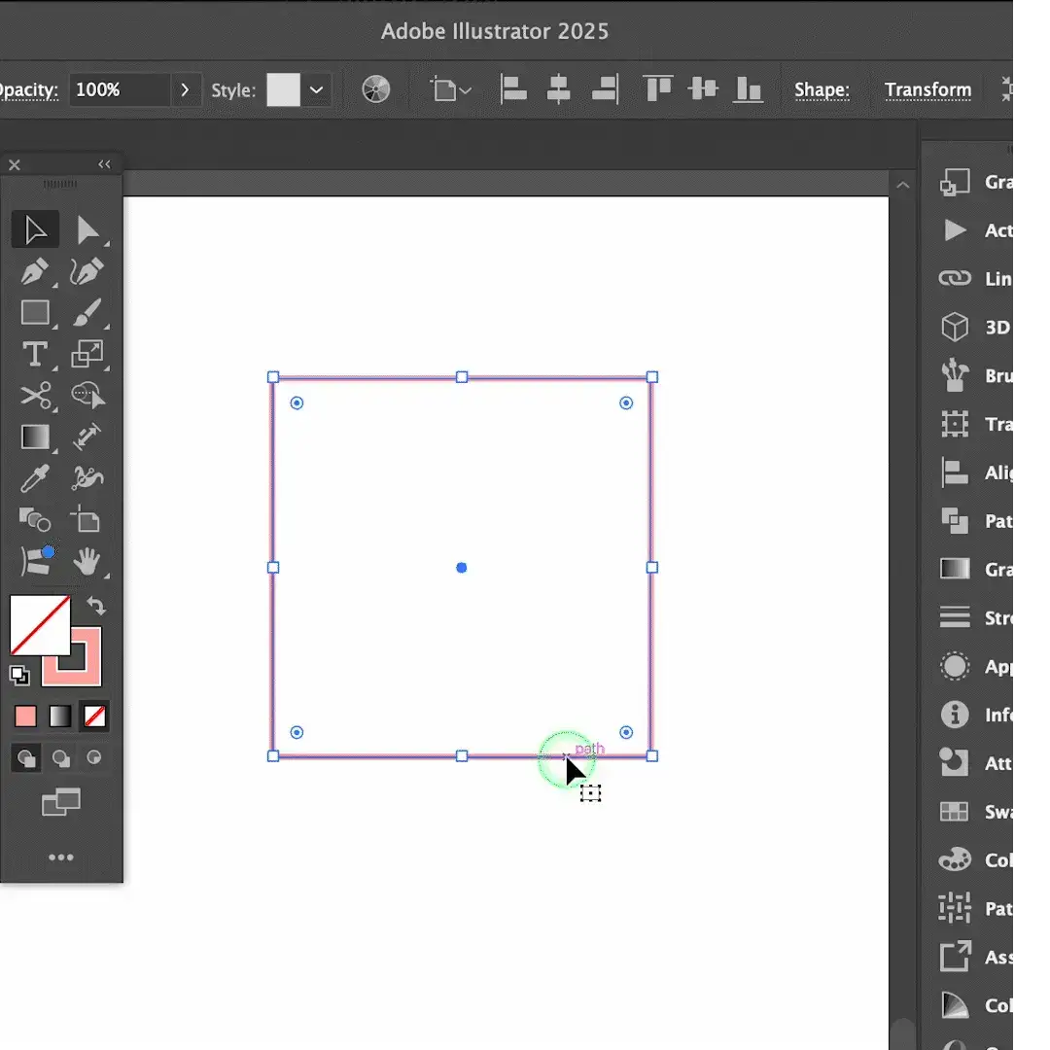Select the Rectangle tool
Image resolution: width=1050 pixels, height=1050 pixels.
(35, 313)
